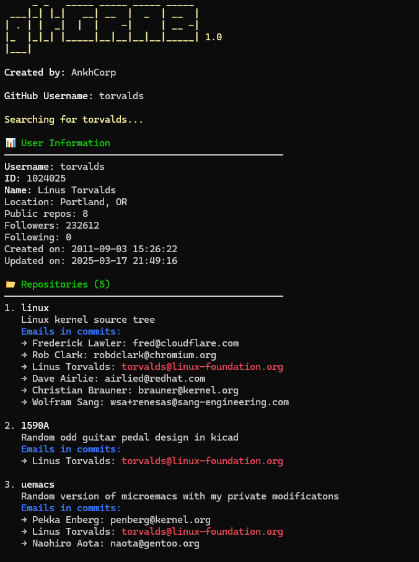Click 'Searching for torvalds...' status line
The image size is (419, 562).
pos(74,120)
